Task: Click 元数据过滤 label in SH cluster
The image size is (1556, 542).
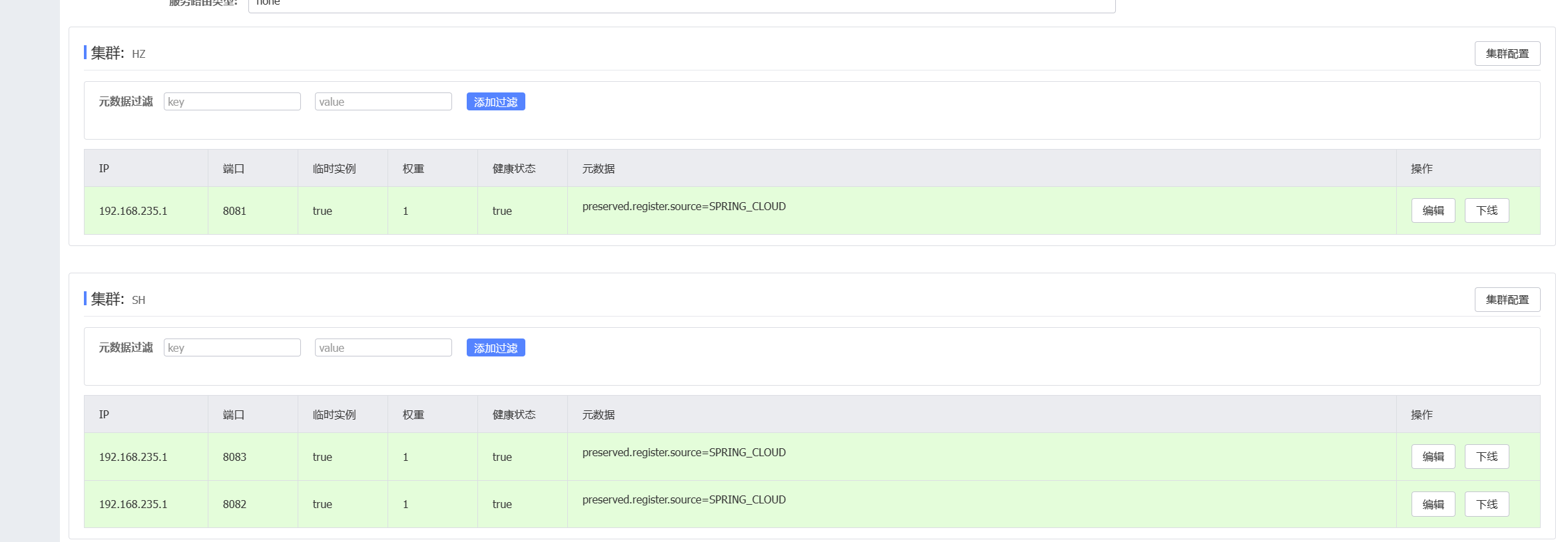Action: 126,348
